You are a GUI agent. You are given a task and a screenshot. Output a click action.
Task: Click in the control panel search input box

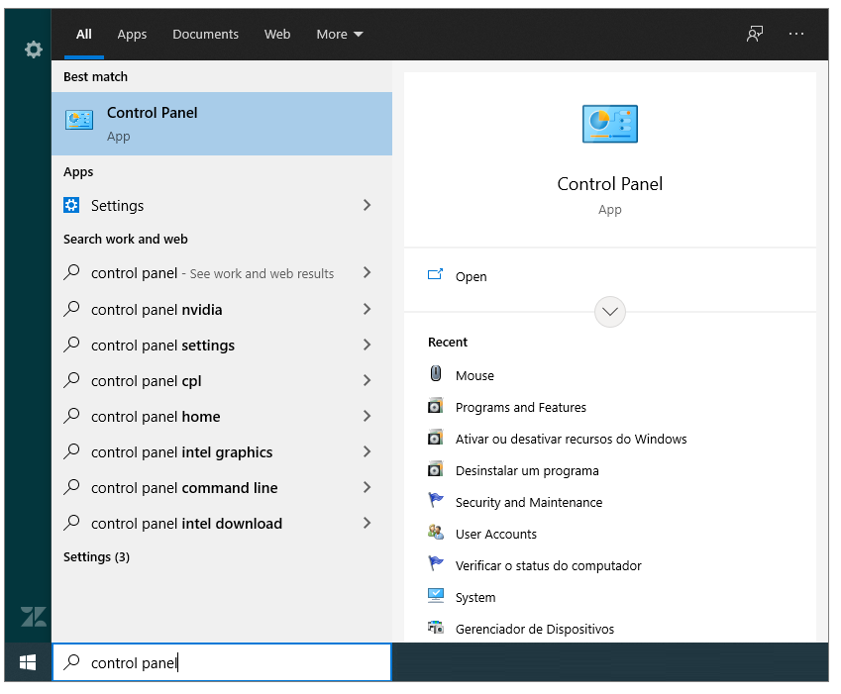click(222, 663)
